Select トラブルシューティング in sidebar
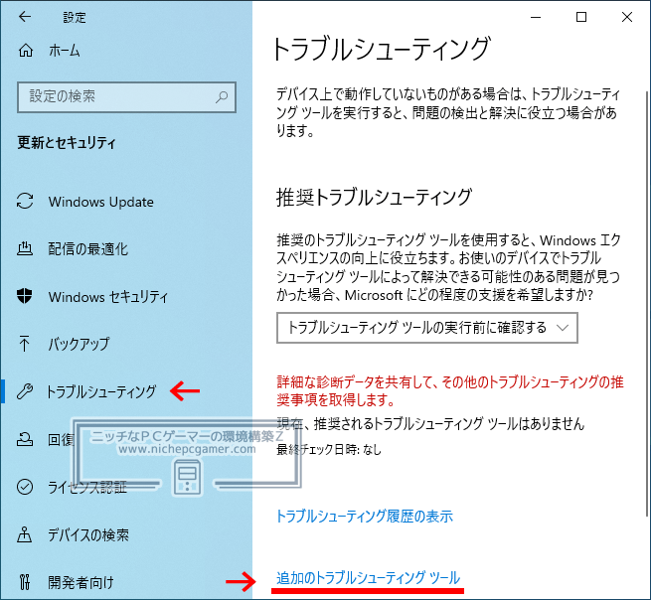The height and width of the screenshot is (600, 651). tap(101, 391)
